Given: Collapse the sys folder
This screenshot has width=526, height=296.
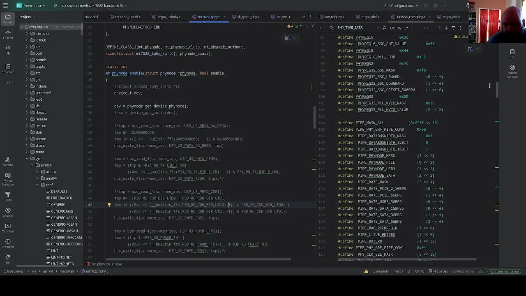Looking at the screenshot, I should (27, 159).
